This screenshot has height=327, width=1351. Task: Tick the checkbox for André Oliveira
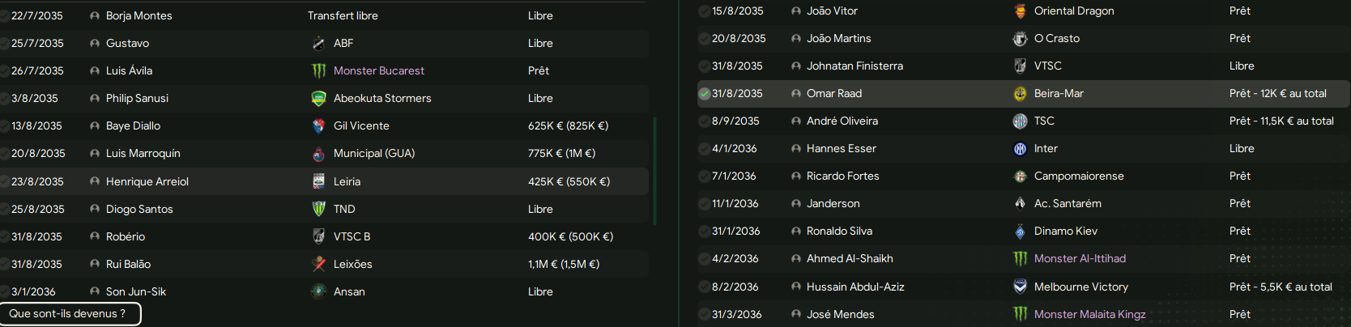coord(705,121)
